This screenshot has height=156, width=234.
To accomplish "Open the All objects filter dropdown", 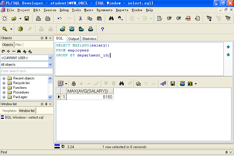I will tap(50, 65).
